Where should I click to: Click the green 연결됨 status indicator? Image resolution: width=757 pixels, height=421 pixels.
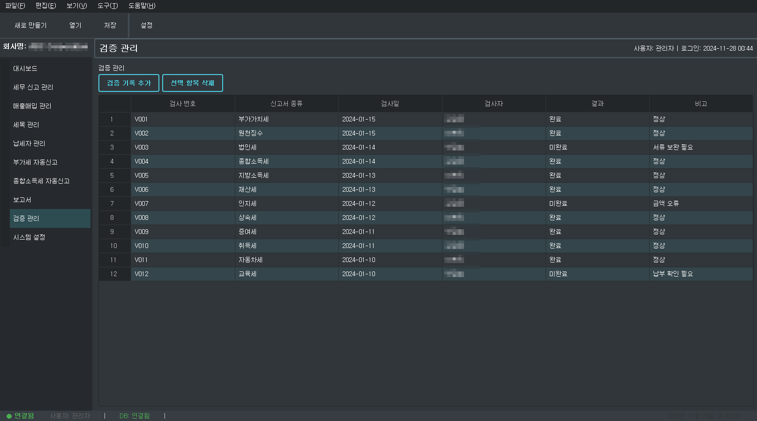(20, 416)
